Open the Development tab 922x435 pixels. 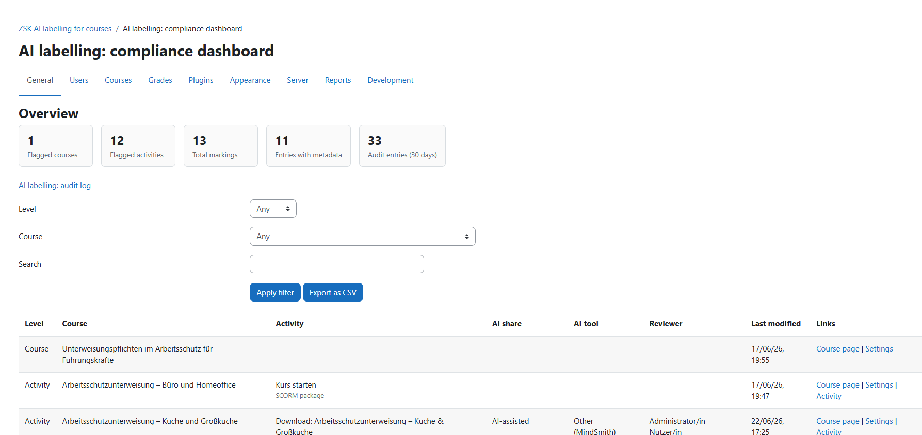(x=391, y=80)
